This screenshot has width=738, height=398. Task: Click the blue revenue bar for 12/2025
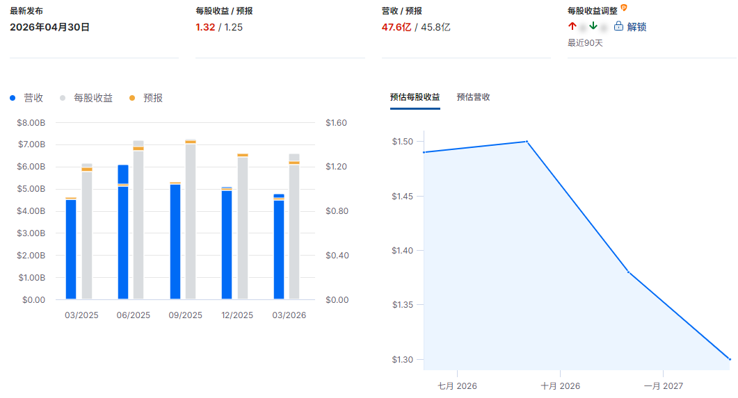click(227, 243)
